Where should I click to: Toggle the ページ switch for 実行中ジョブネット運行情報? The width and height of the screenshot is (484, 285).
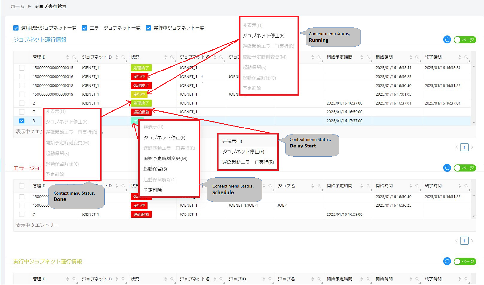click(465, 262)
